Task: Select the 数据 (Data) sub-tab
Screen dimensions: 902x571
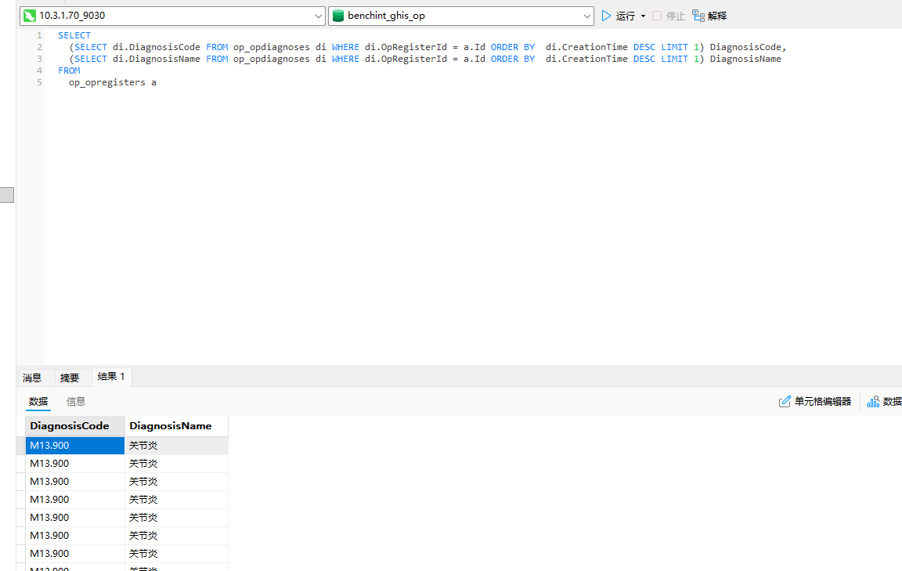Action: pyautogui.click(x=38, y=401)
